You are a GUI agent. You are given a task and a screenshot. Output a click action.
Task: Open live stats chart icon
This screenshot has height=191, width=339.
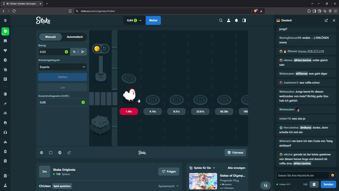tap(60, 153)
